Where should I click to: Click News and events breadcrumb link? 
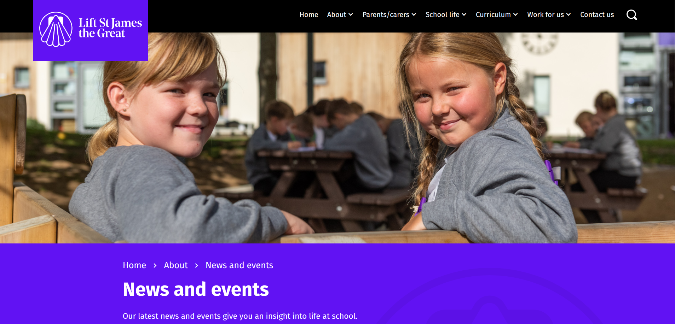[240, 265]
